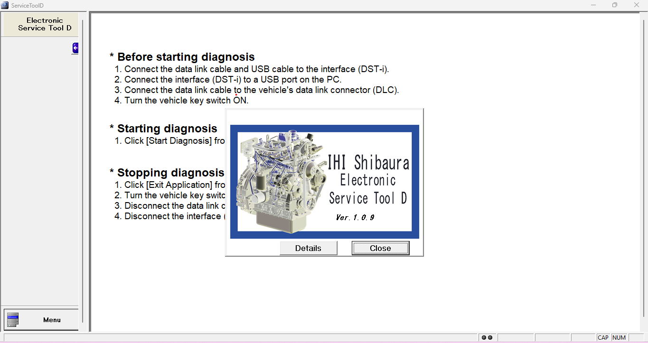
Task: Minimize the ServiceToolID window
Action: (593, 5)
